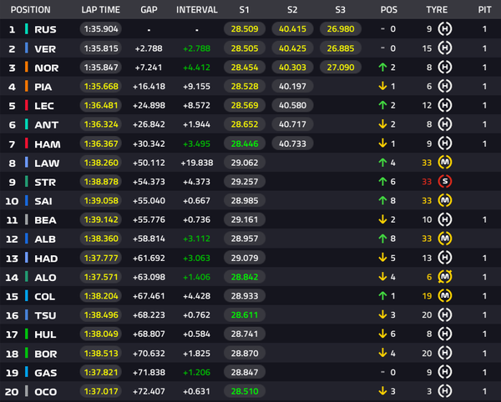Select the TYRE column header

[x=437, y=10]
